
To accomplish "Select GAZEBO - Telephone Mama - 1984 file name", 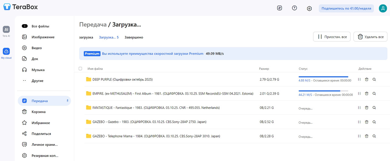I will [x=156, y=136].
